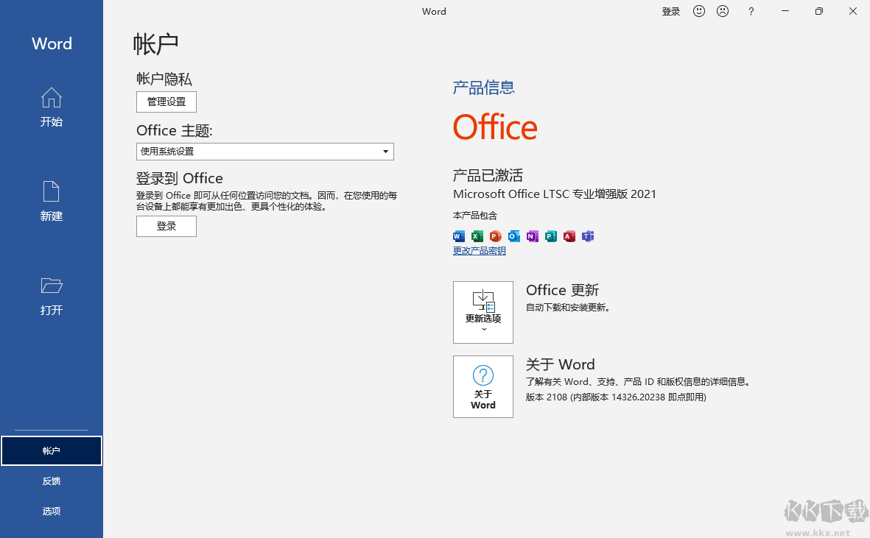Go to Feedback (反馈) in sidebar
The image size is (870, 538).
(52, 481)
